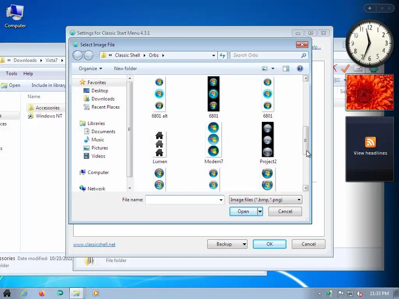Click the file list scroll down arrow
399x299 pixels.
click(x=305, y=188)
